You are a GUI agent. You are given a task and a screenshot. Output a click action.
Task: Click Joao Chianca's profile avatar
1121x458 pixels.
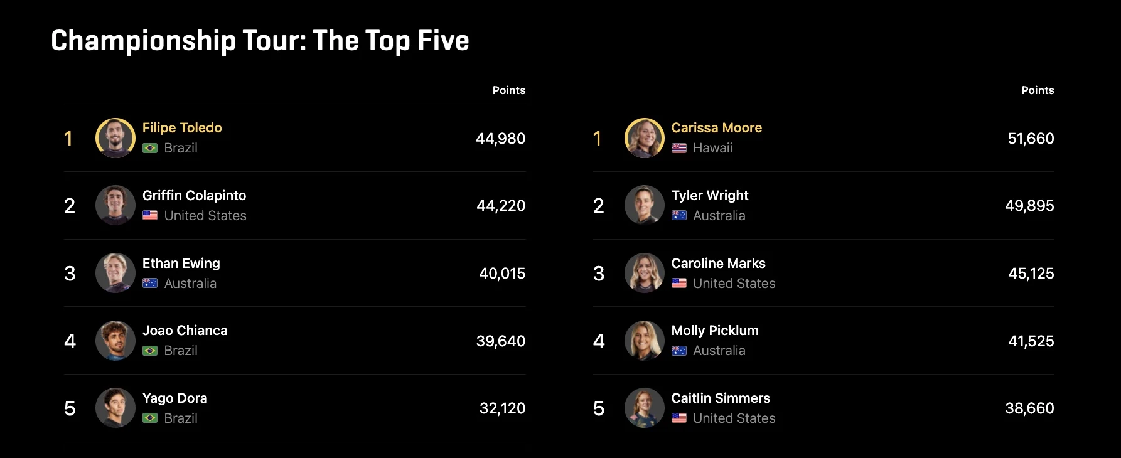(115, 341)
